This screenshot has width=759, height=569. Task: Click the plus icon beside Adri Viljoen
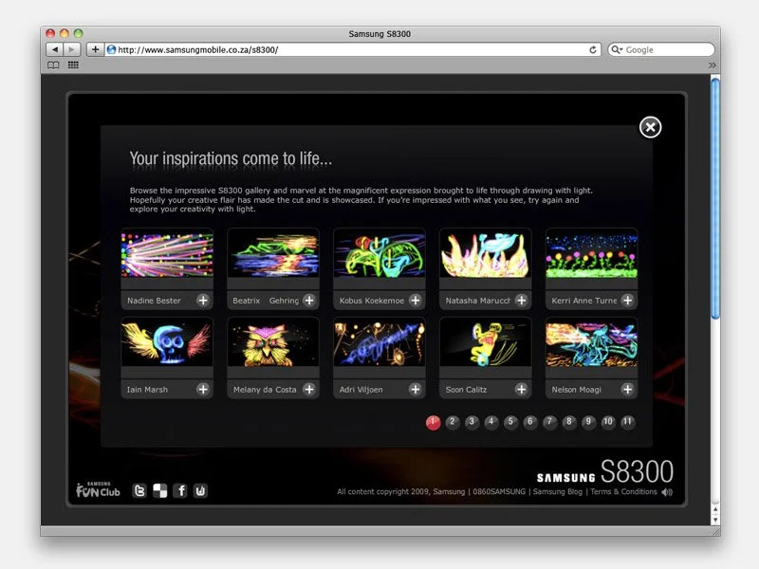tap(415, 389)
